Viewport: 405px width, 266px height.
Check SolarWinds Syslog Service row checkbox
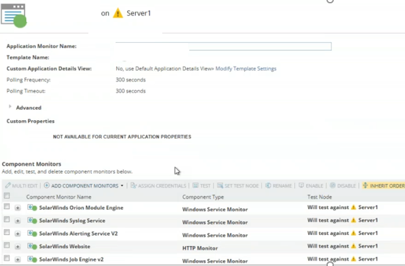(7, 220)
